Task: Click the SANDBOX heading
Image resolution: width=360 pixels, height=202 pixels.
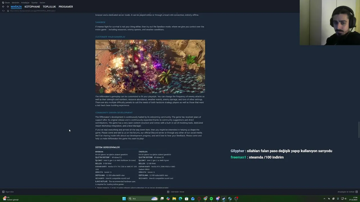Action: [x=100, y=22]
